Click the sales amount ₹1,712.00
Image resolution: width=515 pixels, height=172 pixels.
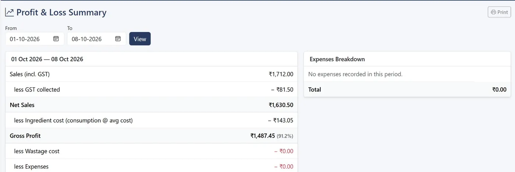(x=281, y=74)
